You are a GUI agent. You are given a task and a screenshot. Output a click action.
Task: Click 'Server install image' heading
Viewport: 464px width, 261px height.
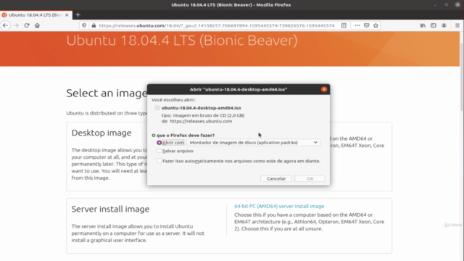tap(110, 209)
